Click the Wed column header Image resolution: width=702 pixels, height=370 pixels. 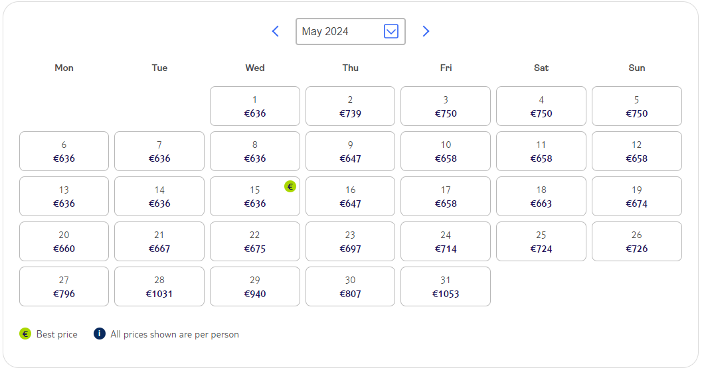pyautogui.click(x=255, y=68)
